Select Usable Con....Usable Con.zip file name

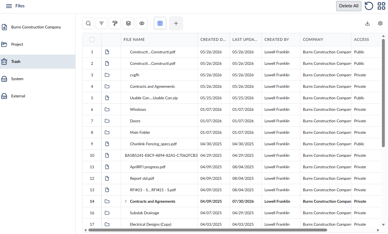pos(154,98)
